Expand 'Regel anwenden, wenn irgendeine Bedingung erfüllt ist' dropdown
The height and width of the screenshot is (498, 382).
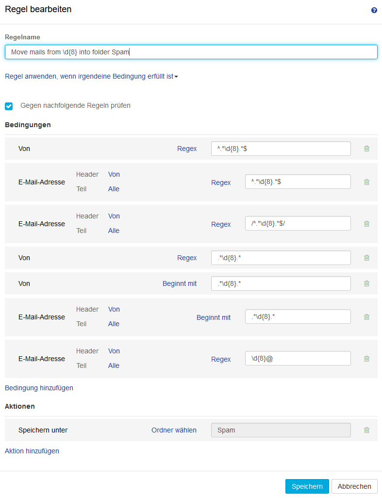pos(91,76)
